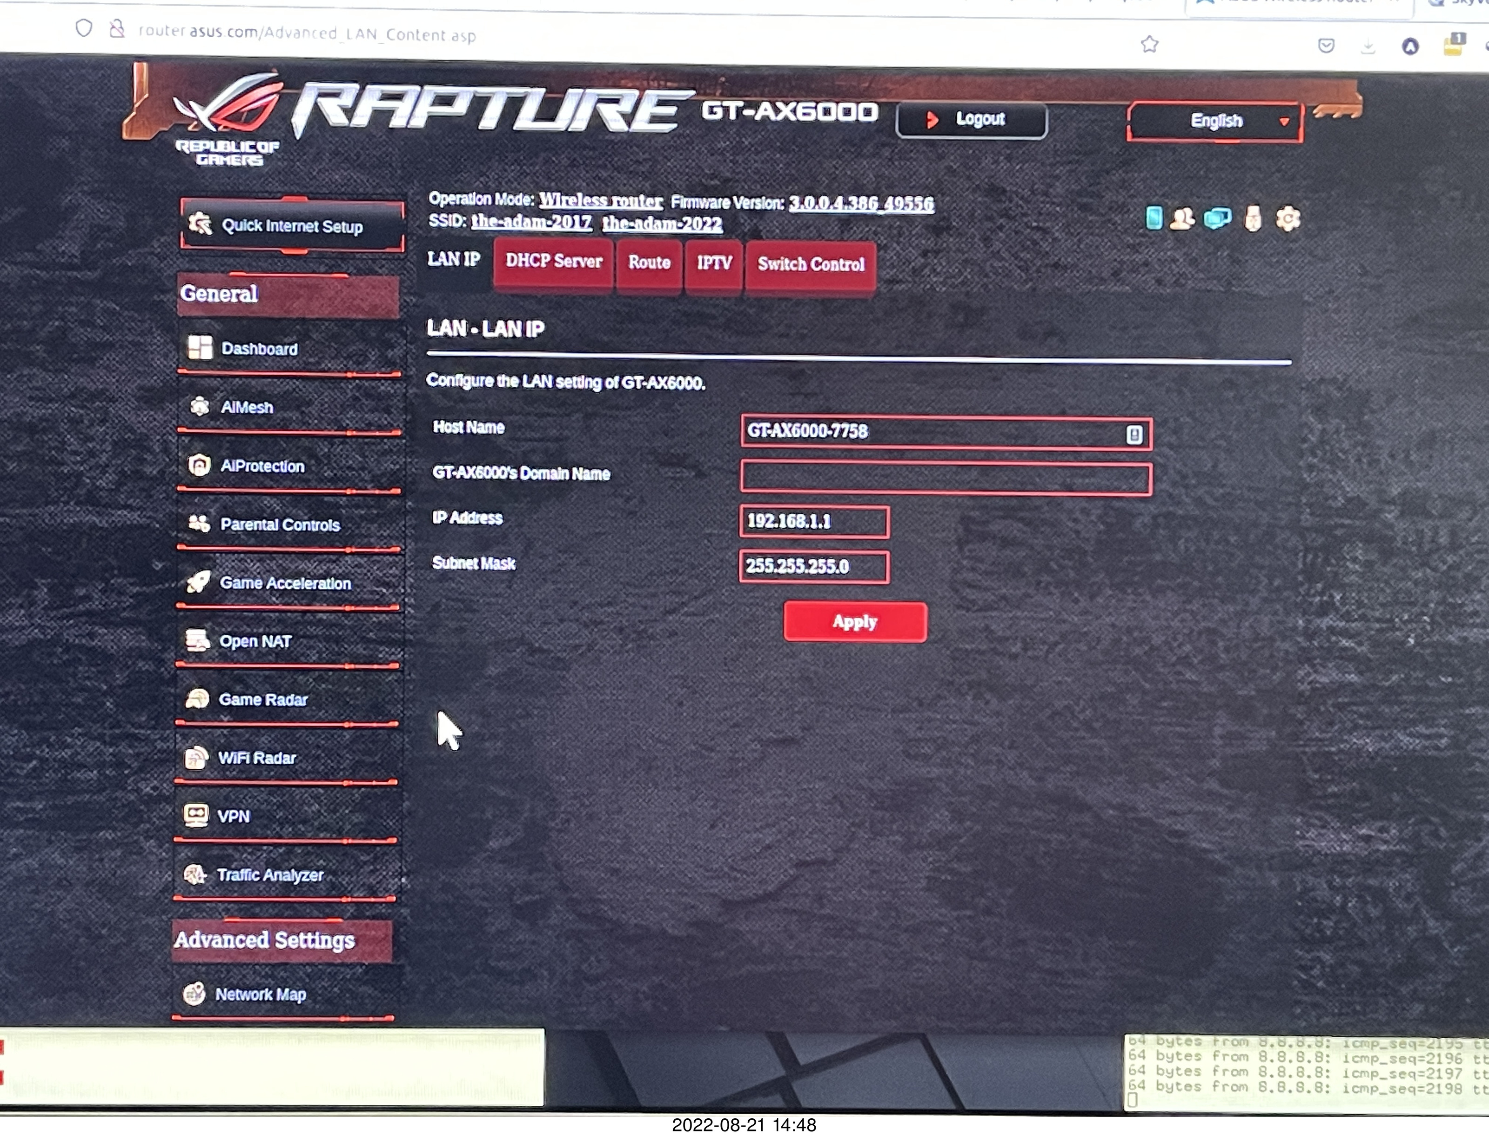Screen dimensions: 1489x1136
Task: Open Game Radar
Action: pos(287,699)
